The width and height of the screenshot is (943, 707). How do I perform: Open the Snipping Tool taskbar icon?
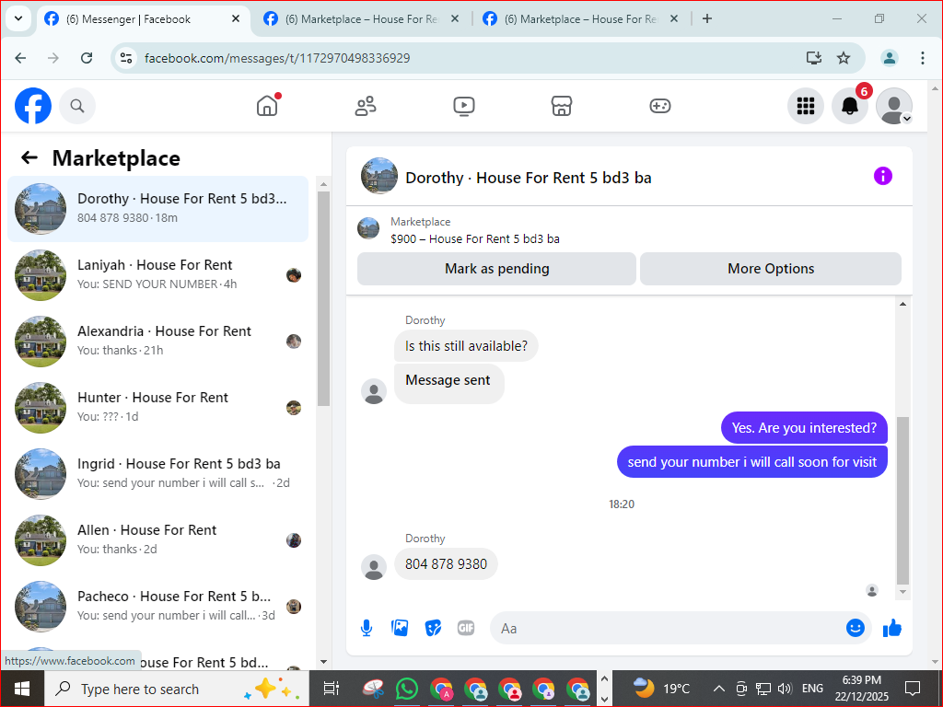tap(373, 689)
